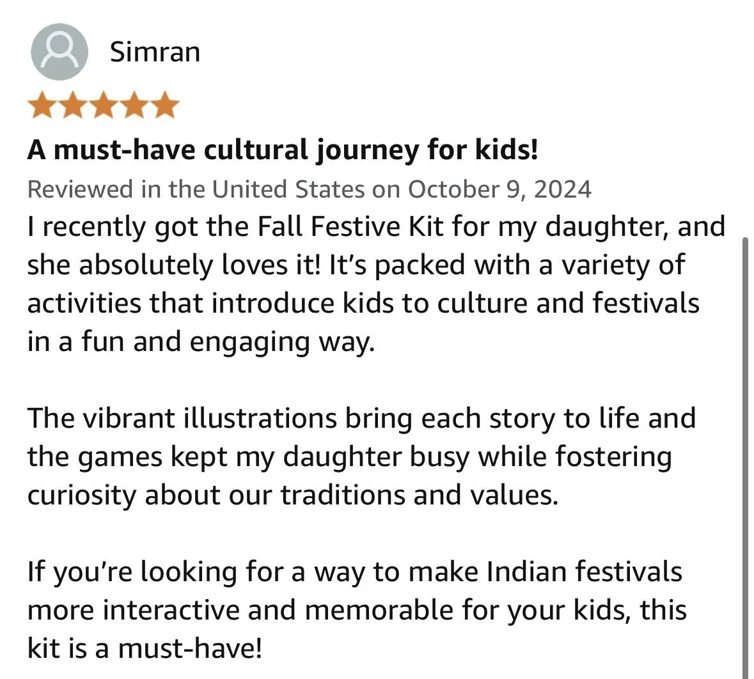Click the words 'Fall Festive Kit'
Viewport: 754px width, 679px height.
tap(350, 227)
